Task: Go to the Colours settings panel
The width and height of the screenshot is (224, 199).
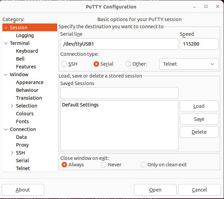Action: [25, 114]
